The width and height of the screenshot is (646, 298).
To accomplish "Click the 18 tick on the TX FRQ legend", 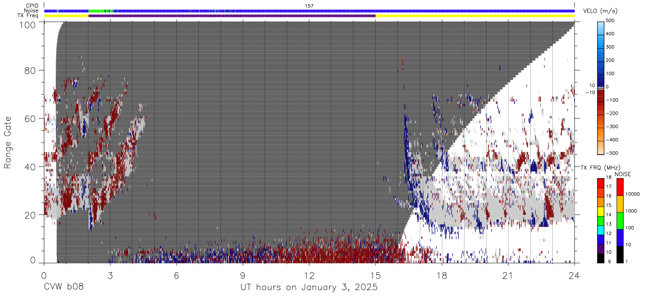I will click(x=610, y=178).
